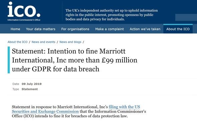Click the Marriott fine statement headline
197x122 pixels.
(75, 60)
